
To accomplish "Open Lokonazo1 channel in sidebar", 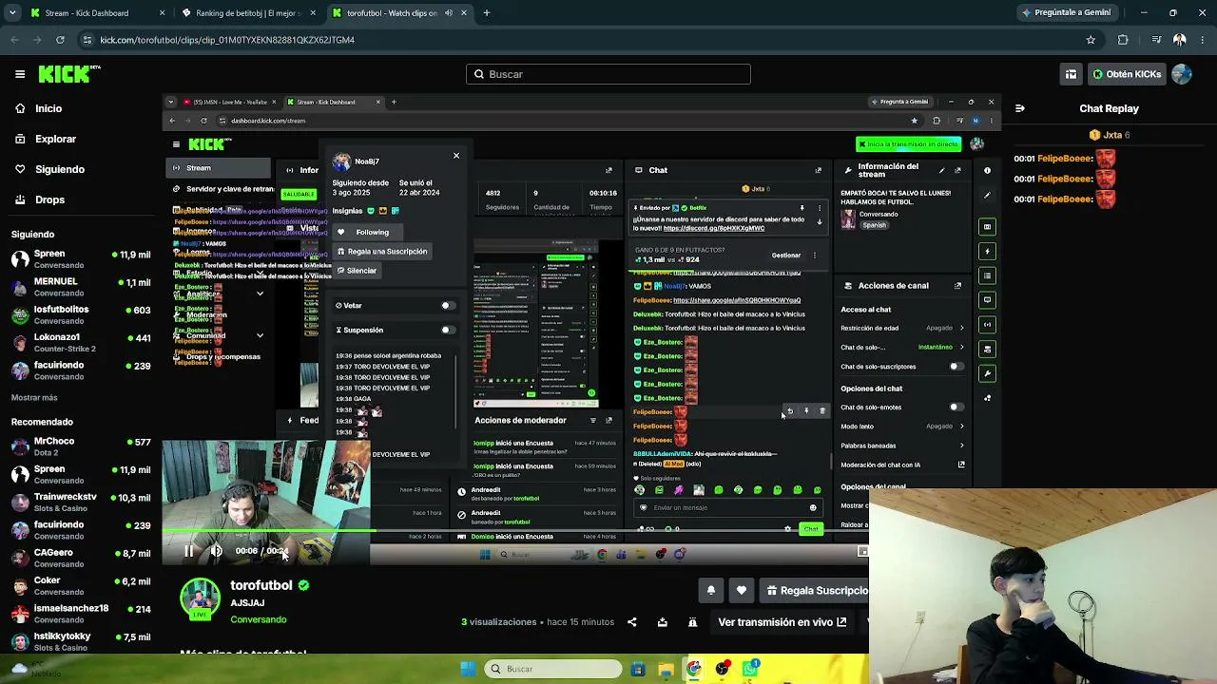I will (x=81, y=342).
